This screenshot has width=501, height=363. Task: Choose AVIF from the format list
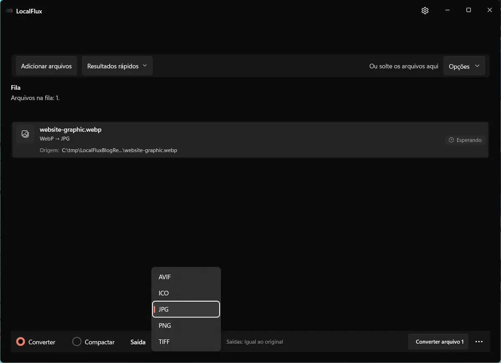[186, 277]
